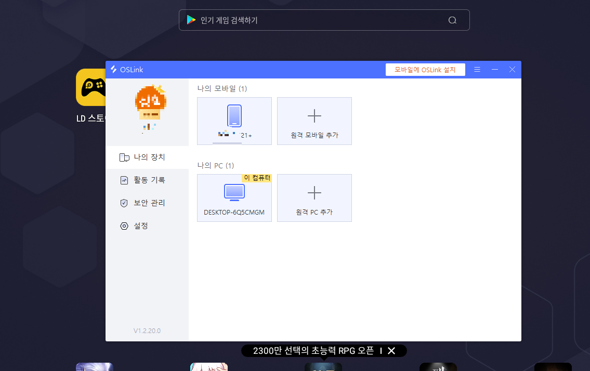Select the connected mobile device card
This screenshot has width=590, height=371.
(x=234, y=121)
